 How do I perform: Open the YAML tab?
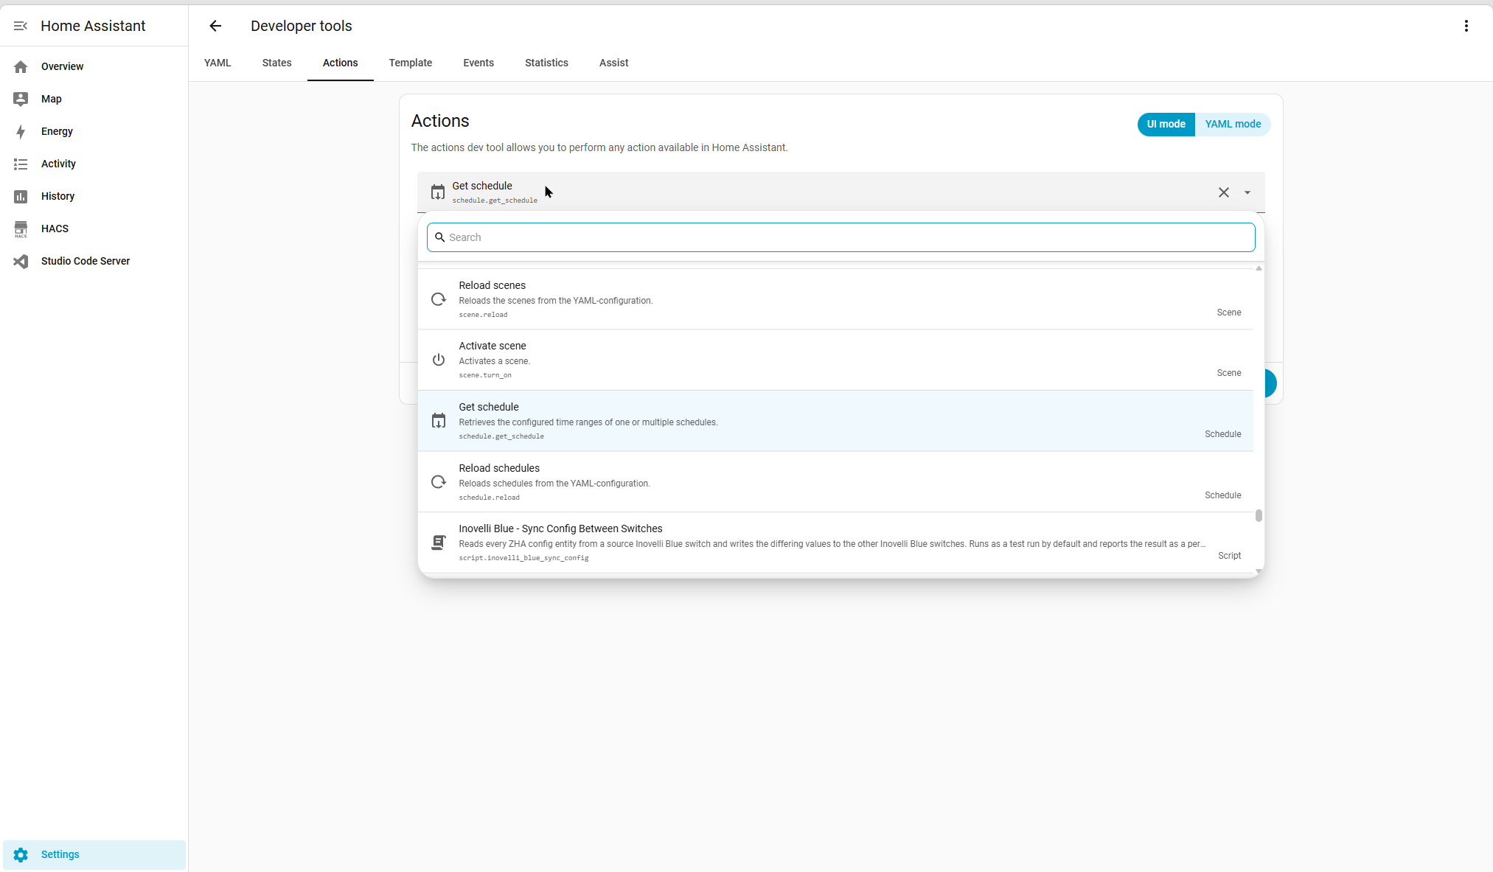coord(217,63)
